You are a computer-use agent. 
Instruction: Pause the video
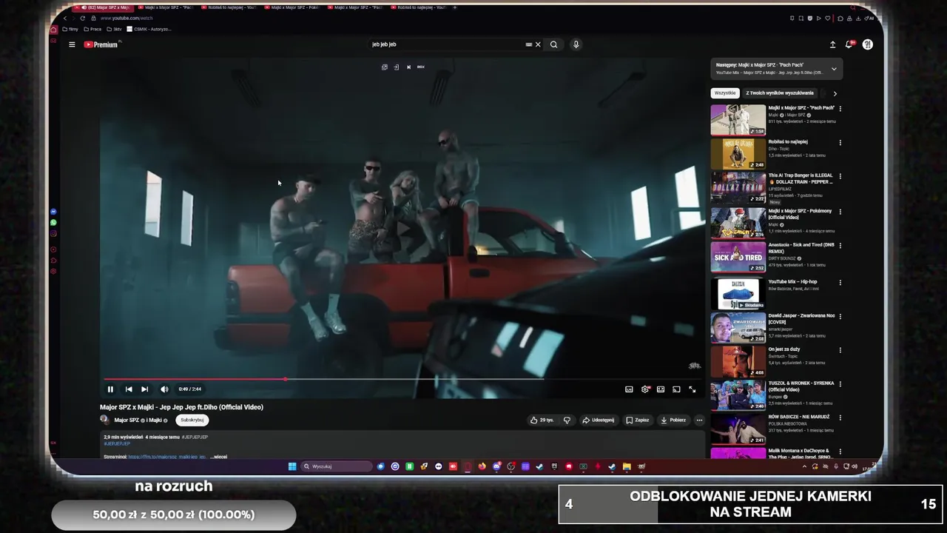point(110,389)
